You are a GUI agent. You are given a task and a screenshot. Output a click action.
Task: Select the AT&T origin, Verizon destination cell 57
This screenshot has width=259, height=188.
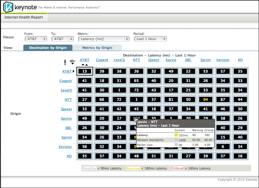coord(223,71)
